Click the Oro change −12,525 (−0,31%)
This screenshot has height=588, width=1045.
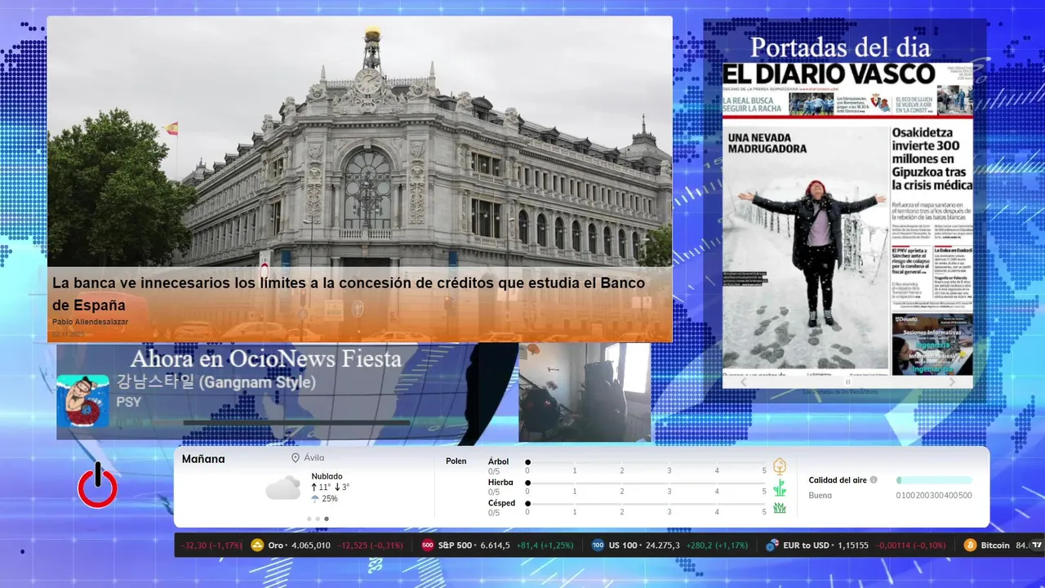coord(371,546)
